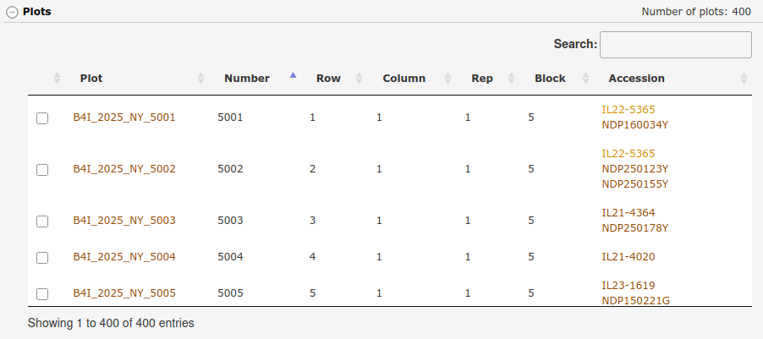Sort table by Row column
The image size is (763, 339).
pos(328,79)
